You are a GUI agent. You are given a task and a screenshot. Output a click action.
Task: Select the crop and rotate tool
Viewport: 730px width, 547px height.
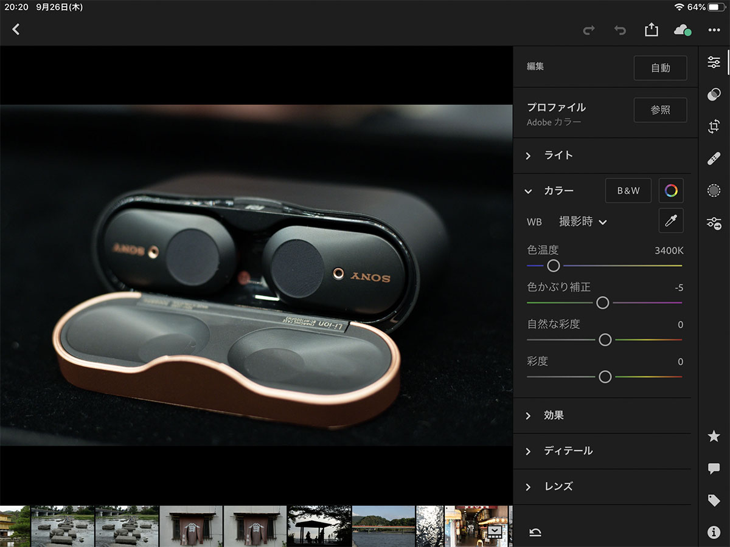714,126
